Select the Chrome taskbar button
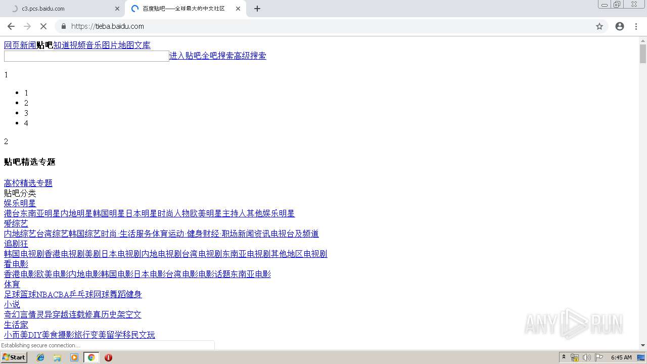Screen dimensions: 647x364 point(91,357)
